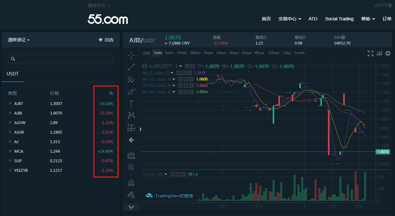Switch to the USDT tab
395x216 pixels.
pyautogui.click(x=12, y=73)
